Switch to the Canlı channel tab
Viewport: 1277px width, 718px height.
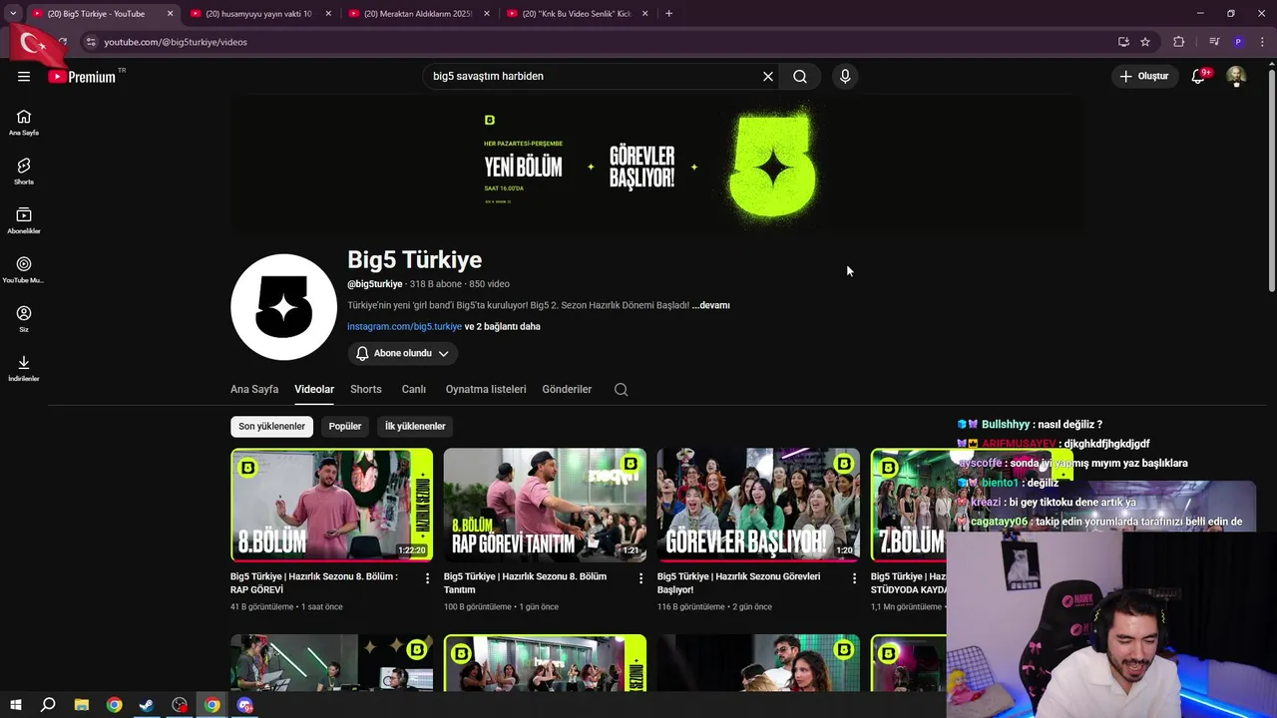point(414,389)
